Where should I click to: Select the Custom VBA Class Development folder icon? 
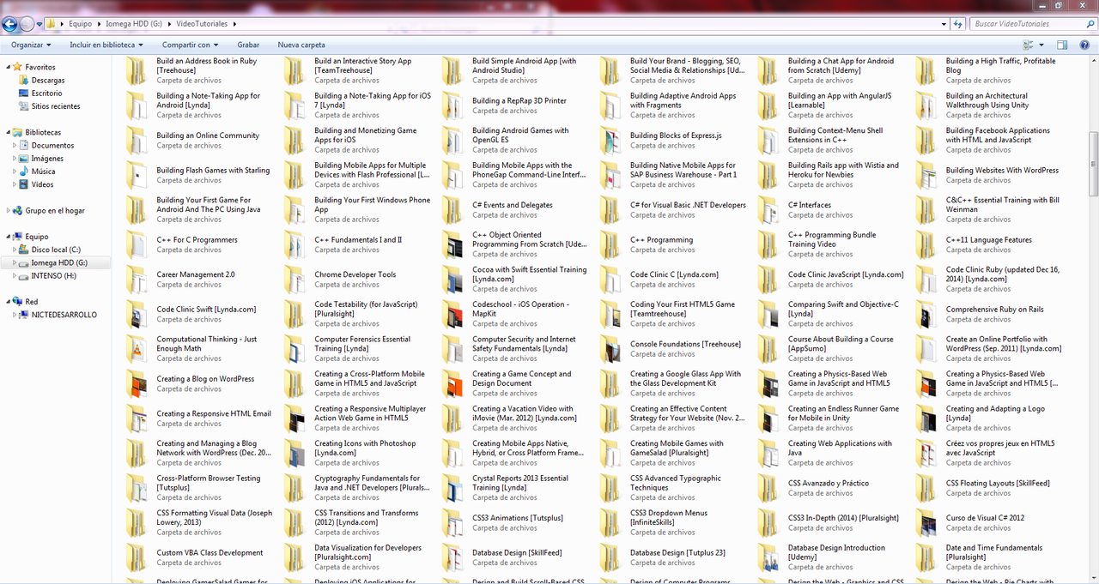(x=137, y=557)
